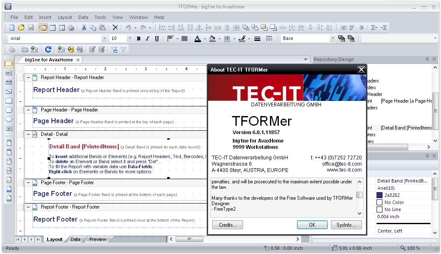The width and height of the screenshot is (441, 254).
Task: Toggle the highlighted design view button
Action: click(43, 27)
